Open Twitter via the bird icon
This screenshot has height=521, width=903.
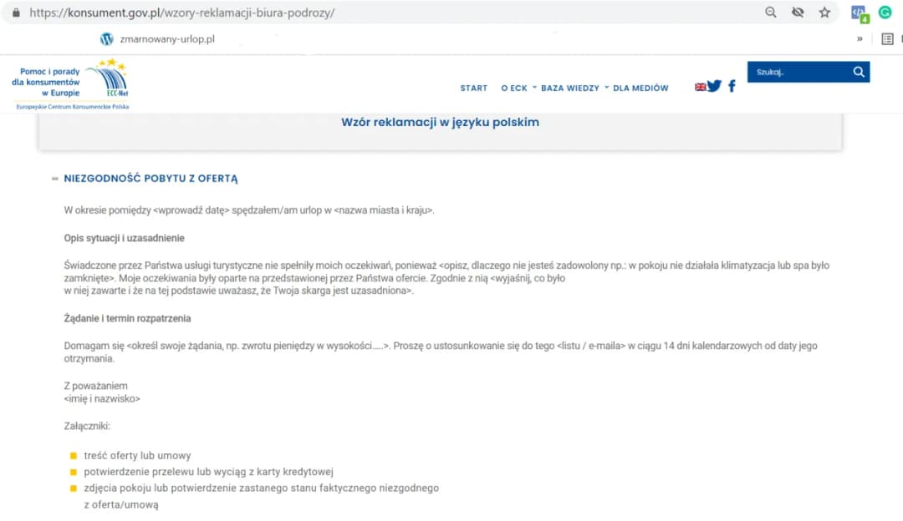[715, 85]
